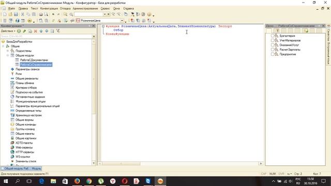Screen dimensions: 331x186
Task: Close the Конфигурация panel
Action: pyautogui.click(x=94, y=26)
